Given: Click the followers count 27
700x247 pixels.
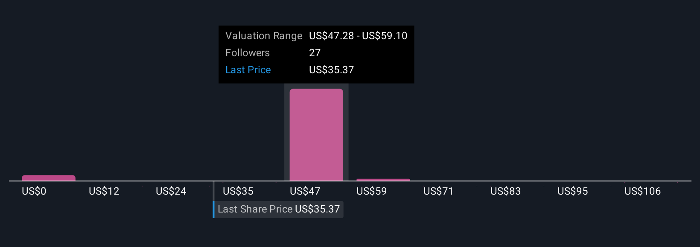Looking at the screenshot, I should [315, 53].
